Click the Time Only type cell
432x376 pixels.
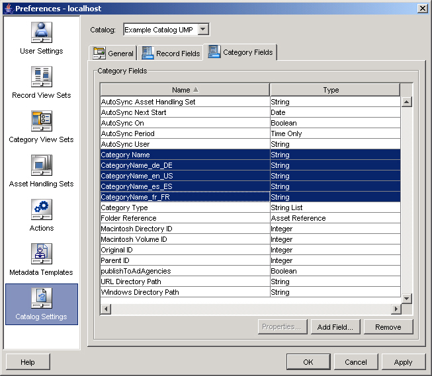coord(335,133)
